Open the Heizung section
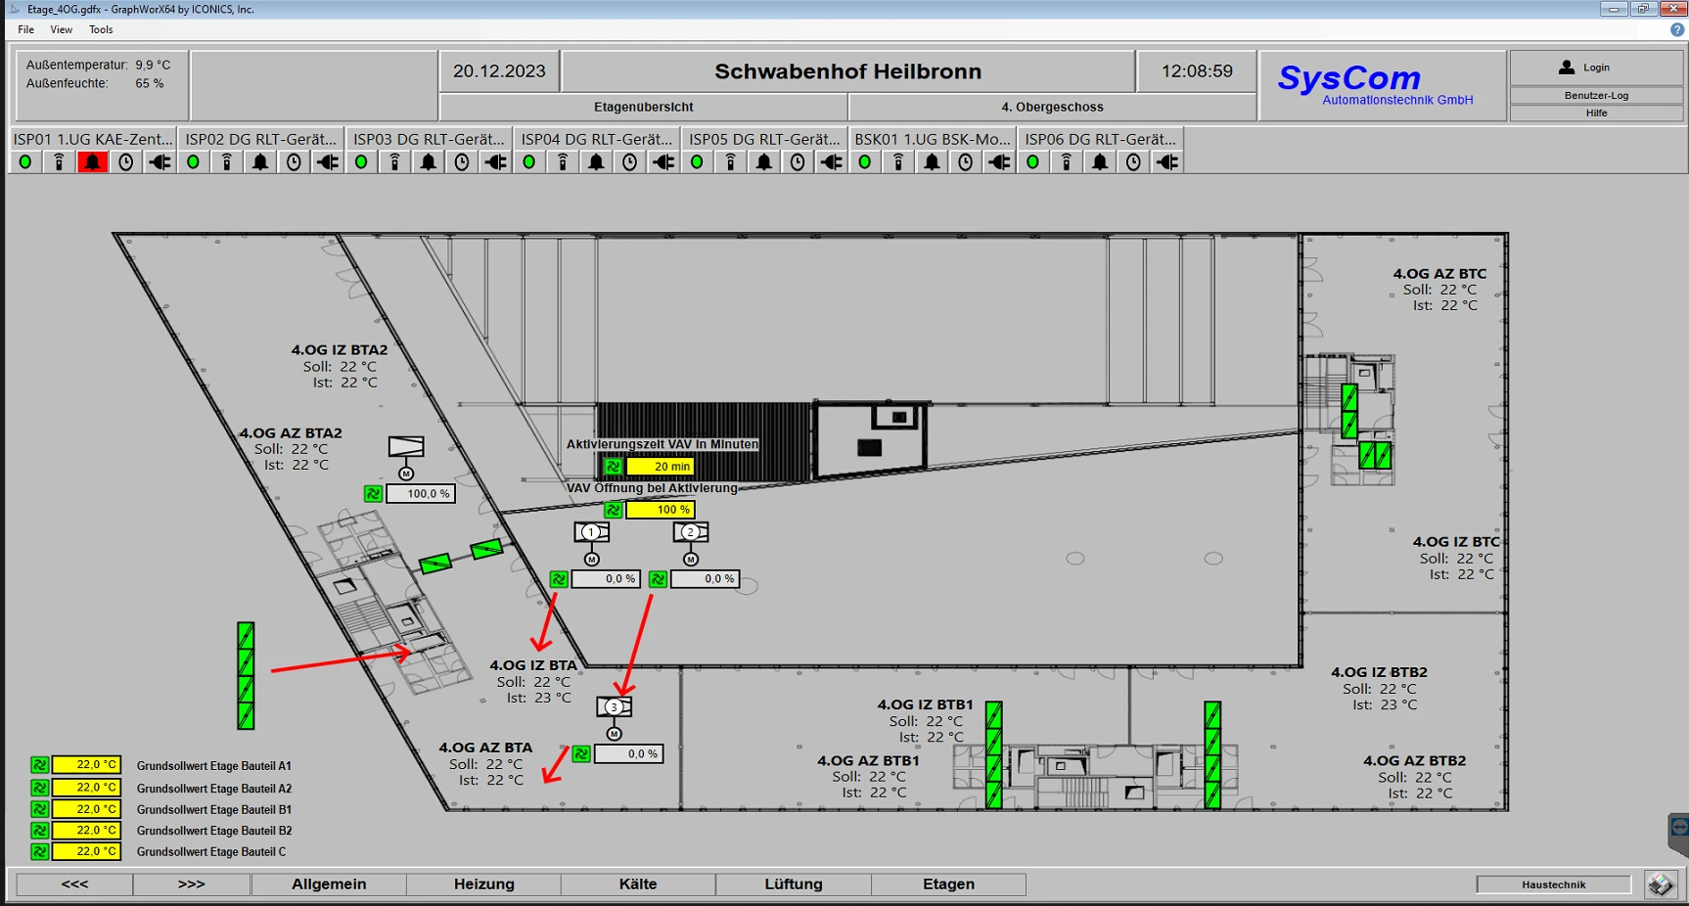This screenshot has width=1689, height=906. click(483, 884)
